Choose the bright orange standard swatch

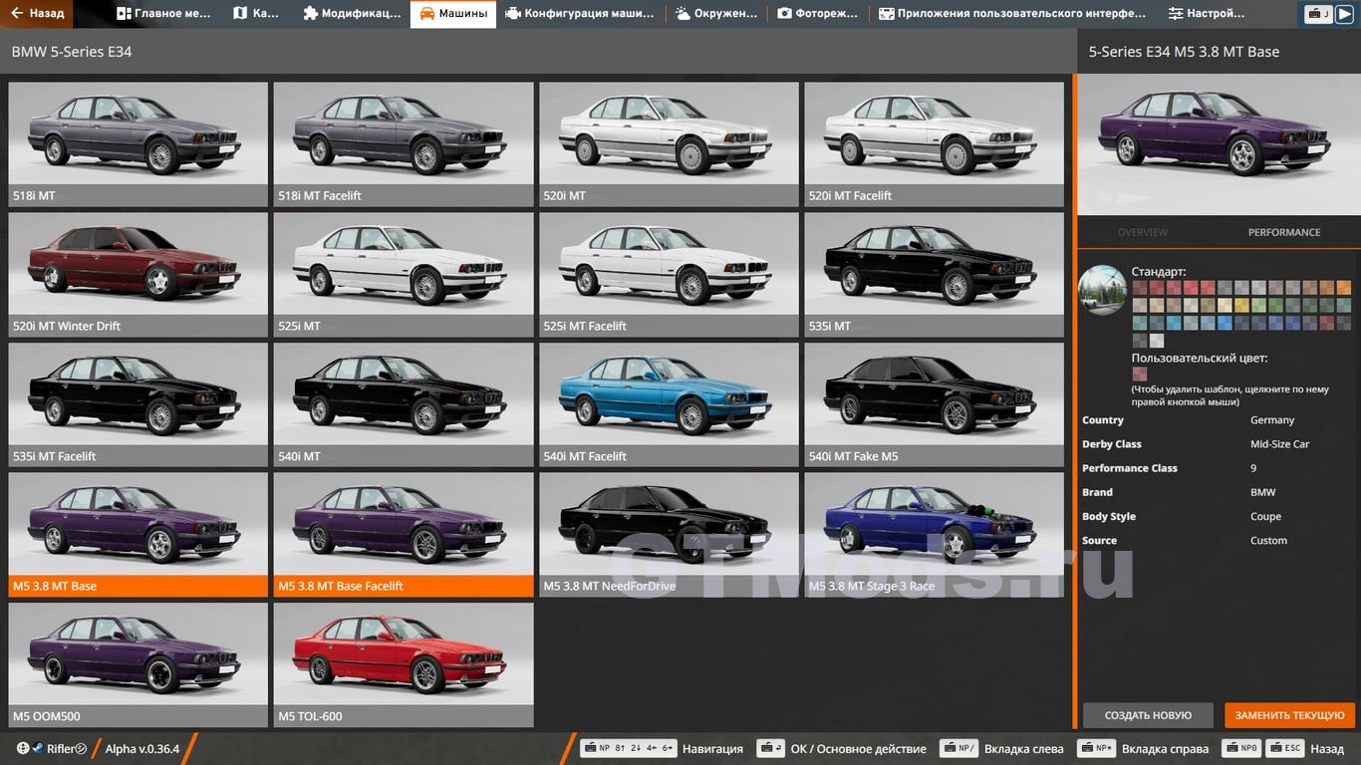coord(1344,288)
